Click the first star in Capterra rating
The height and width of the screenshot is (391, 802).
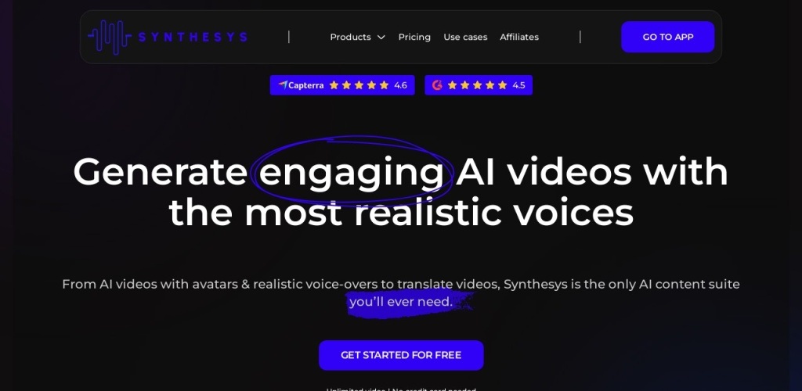point(334,85)
